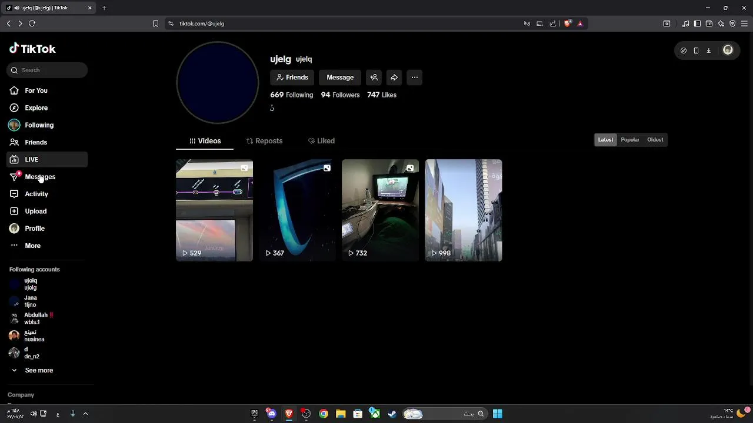Open the music note playlist icon
Screen dimensions: 753x423
[x=685, y=23]
